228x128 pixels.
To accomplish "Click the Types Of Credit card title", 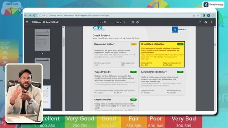I will pyautogui.click(x=102, y=72).
